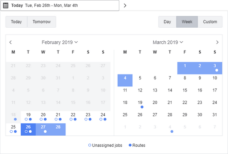Image resolution: width=228 pixels, height=154 pixels.
Task: Select the Week view option
Action: click(x=187, y=22)
